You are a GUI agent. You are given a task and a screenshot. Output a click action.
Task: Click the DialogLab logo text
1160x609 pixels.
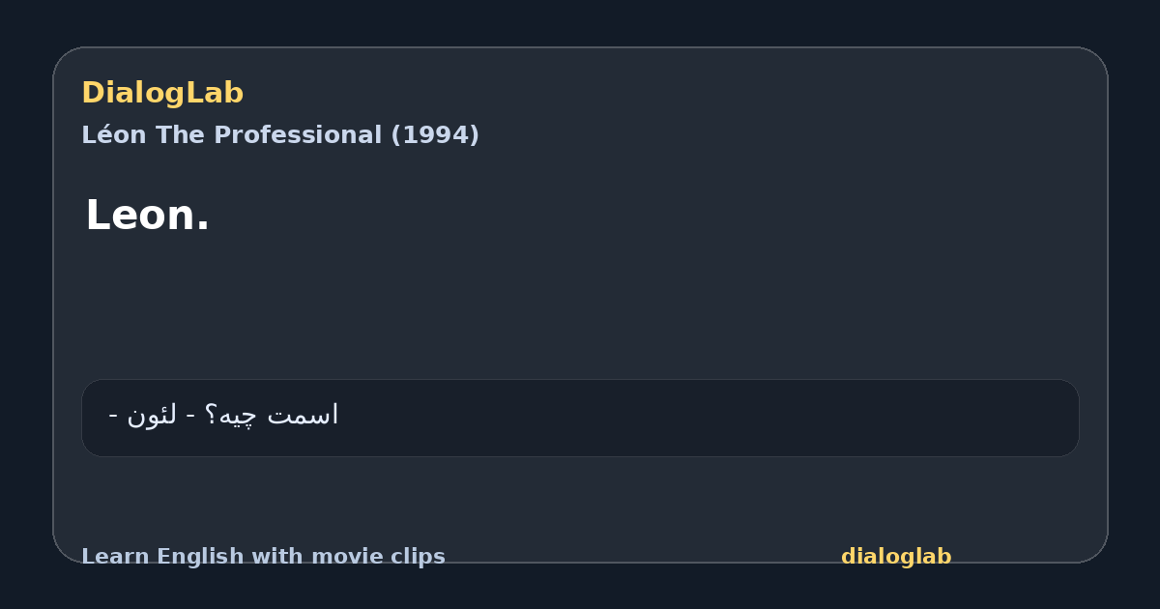click(162, 93)
